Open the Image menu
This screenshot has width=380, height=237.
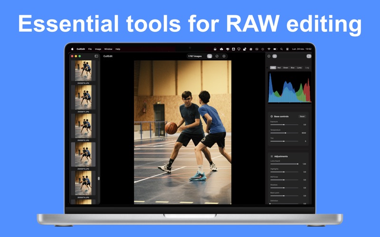98,49
